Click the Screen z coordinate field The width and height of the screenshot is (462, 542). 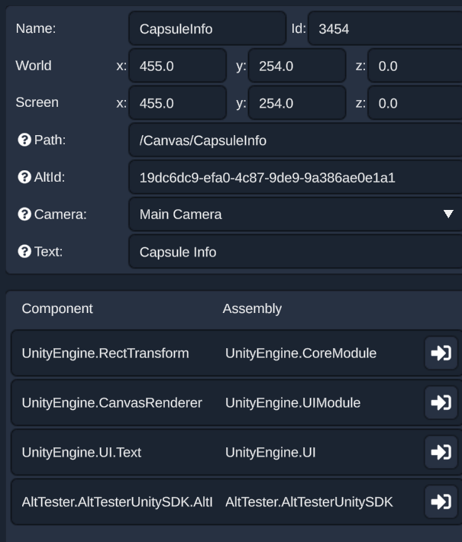point(415,103)
